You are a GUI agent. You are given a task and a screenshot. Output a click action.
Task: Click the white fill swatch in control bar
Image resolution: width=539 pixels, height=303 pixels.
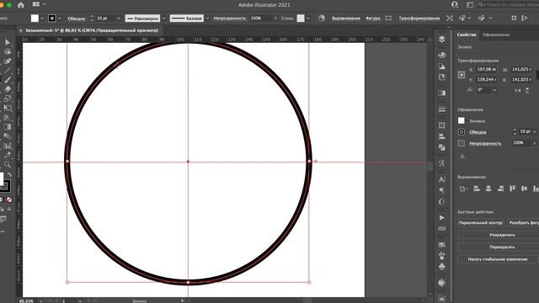coord(35,19)
